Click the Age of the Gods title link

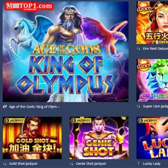[x=35, y=107]
